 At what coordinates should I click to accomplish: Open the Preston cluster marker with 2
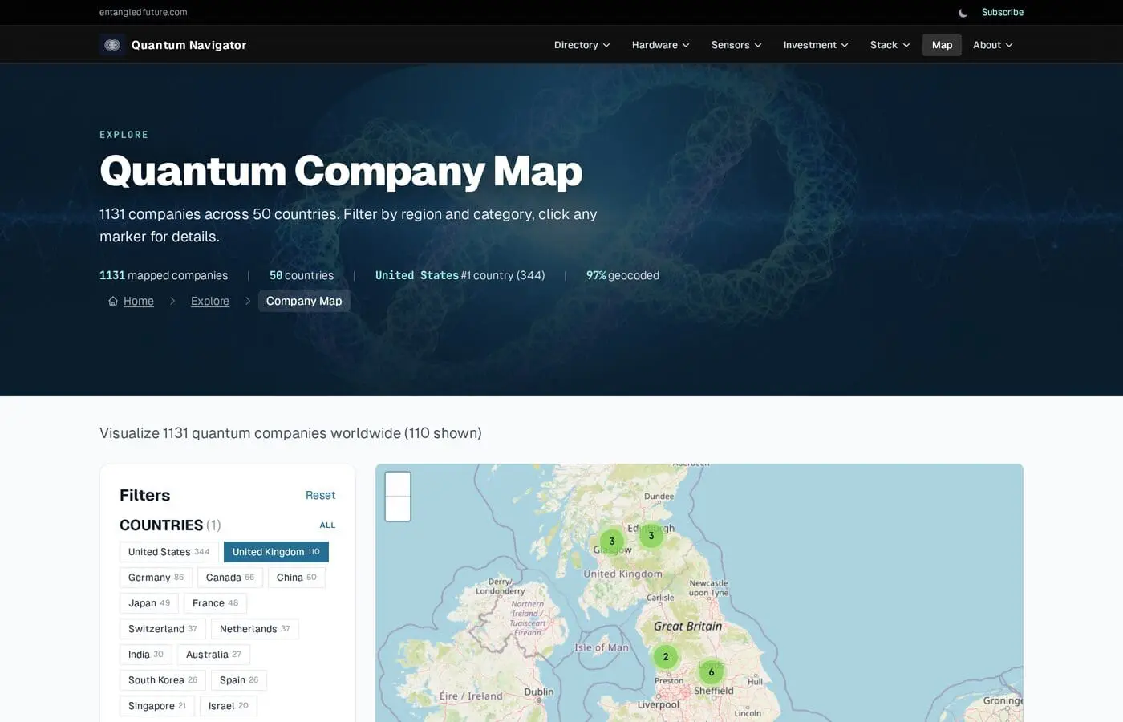[666, 657]
